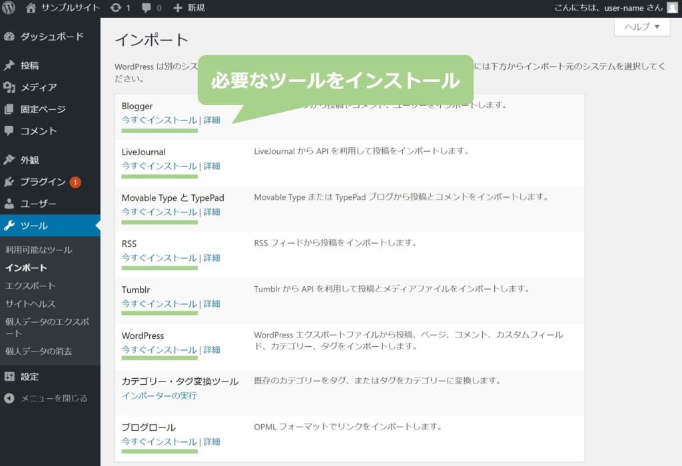Open the エクスポート submenu item
682x466 pixels.
point(31,286)
